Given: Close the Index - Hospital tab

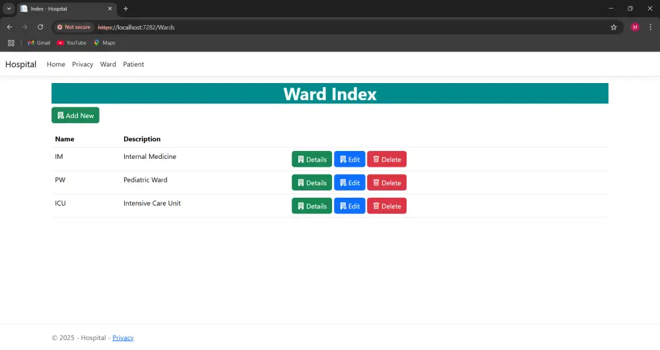Looking at the screenshot, I should tap(110, 9).
